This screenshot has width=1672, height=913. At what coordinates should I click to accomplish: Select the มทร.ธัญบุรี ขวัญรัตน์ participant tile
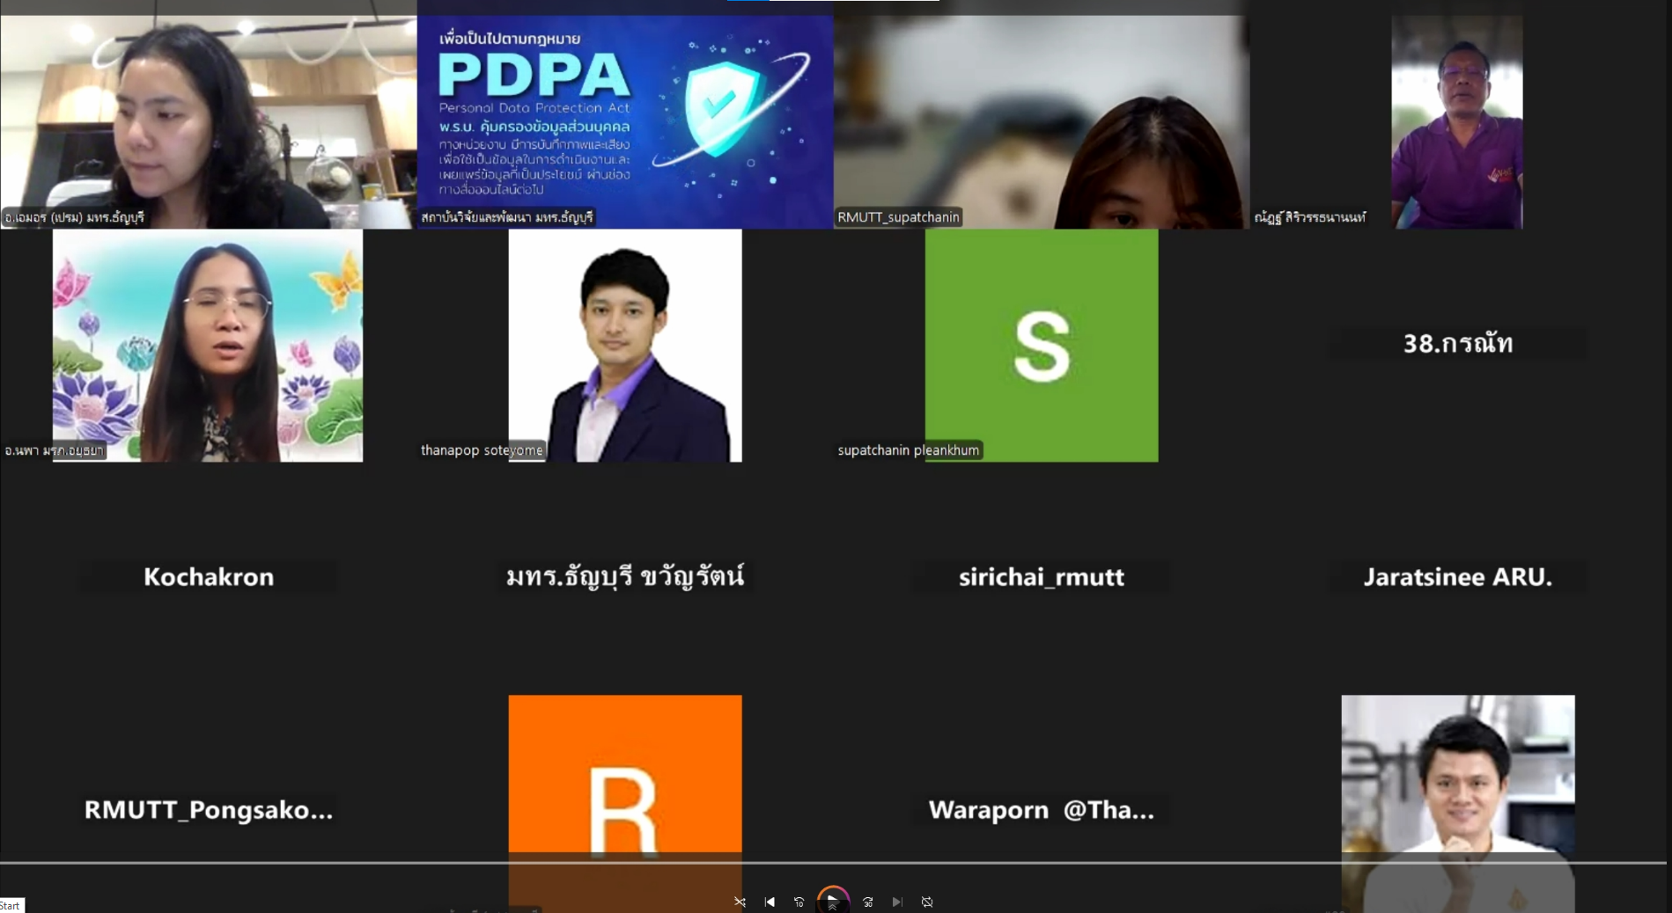(625, 577)
